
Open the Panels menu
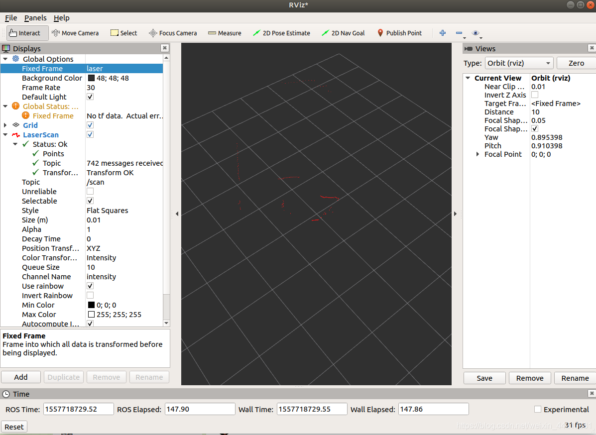[35, 18]
